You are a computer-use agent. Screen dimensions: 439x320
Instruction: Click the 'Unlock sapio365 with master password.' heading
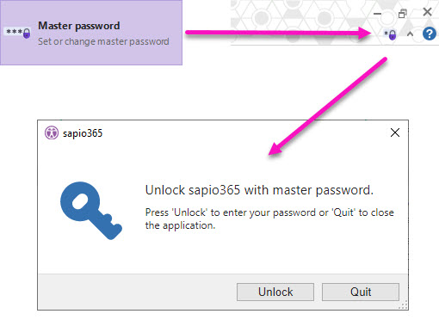pyautogui.click(x=259, y=190)
